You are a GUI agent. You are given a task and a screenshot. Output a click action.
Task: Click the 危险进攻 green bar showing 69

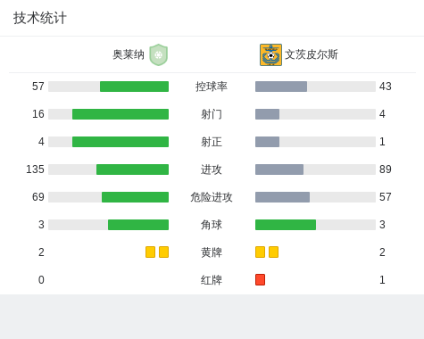pyautogui.click(x=135, y=197)
